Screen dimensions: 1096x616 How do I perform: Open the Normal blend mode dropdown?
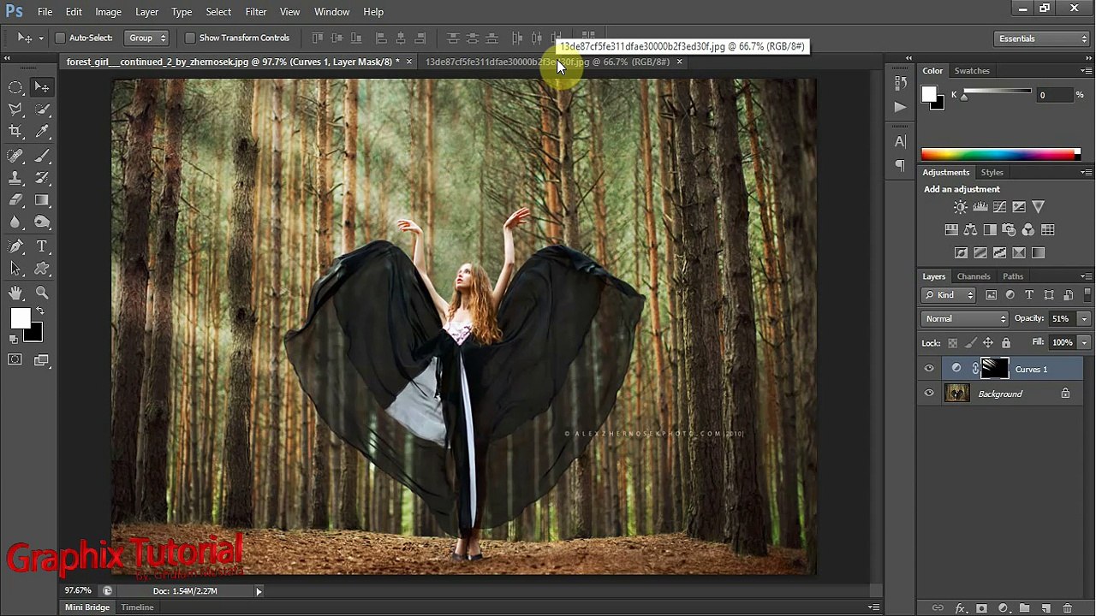coord(965,318)
